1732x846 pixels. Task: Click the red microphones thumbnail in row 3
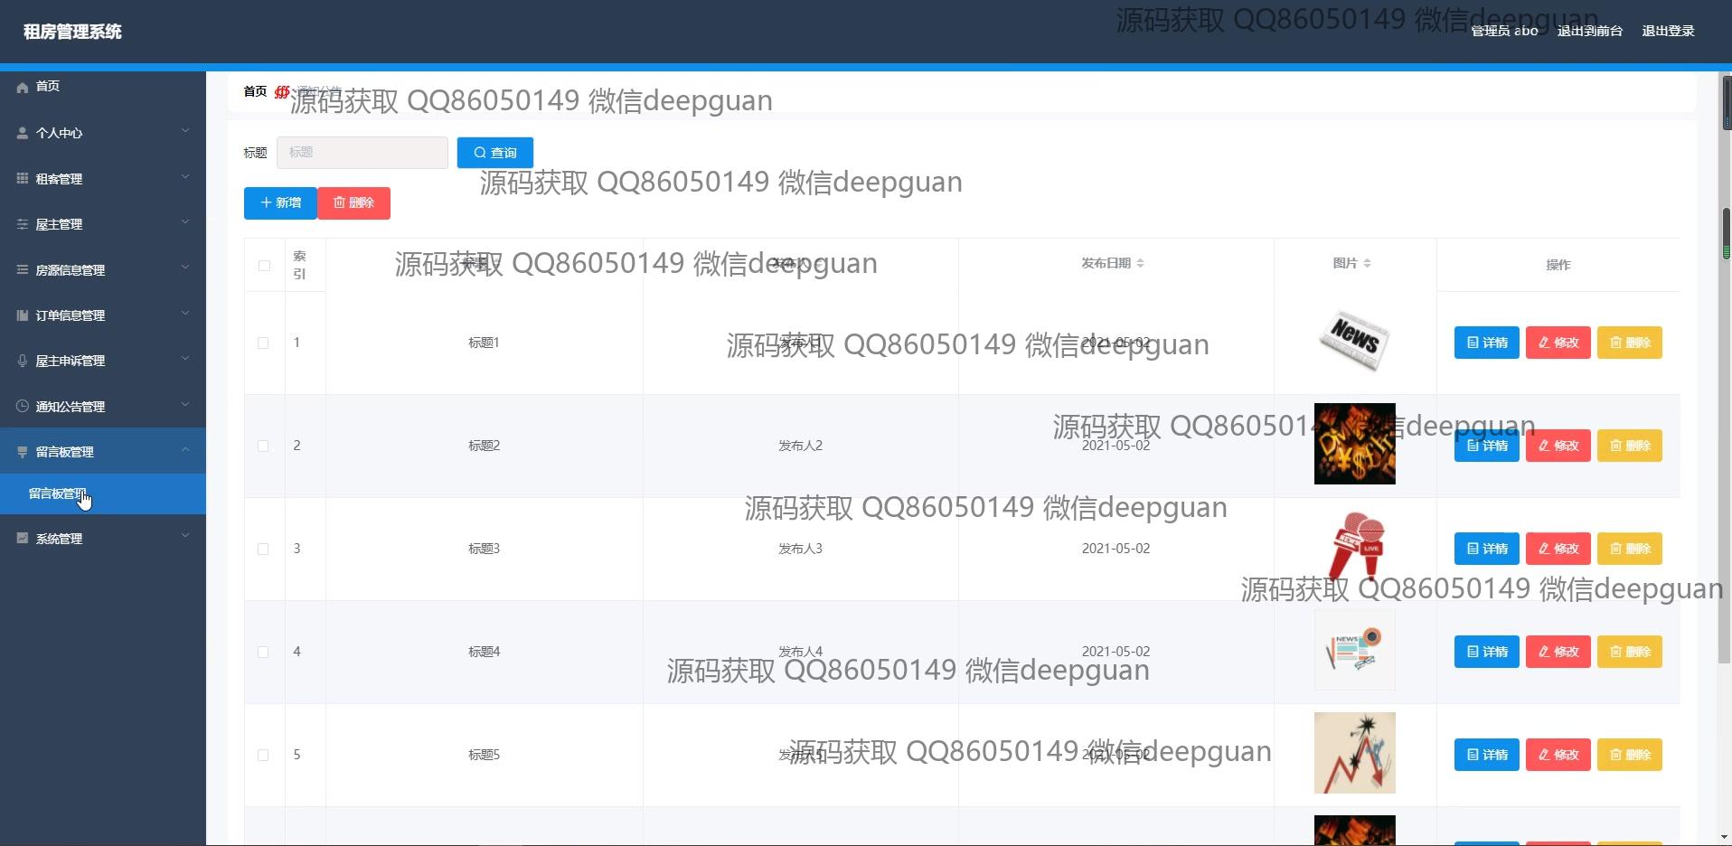(x=1354, y=547)
